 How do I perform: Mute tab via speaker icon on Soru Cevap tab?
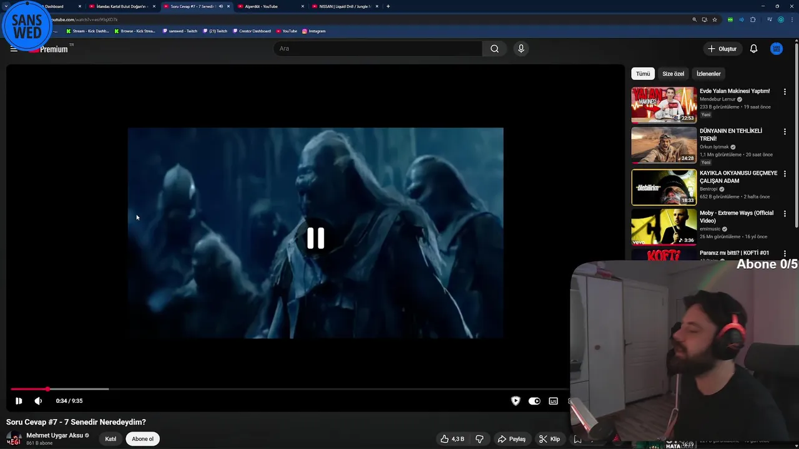pos(220,6)
